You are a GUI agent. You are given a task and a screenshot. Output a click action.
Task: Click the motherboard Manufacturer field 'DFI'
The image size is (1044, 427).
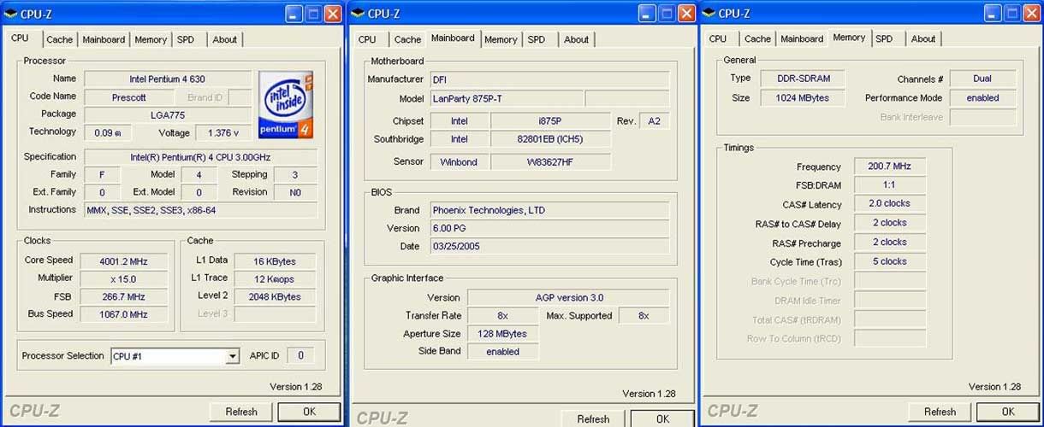[x=549, y=79]
